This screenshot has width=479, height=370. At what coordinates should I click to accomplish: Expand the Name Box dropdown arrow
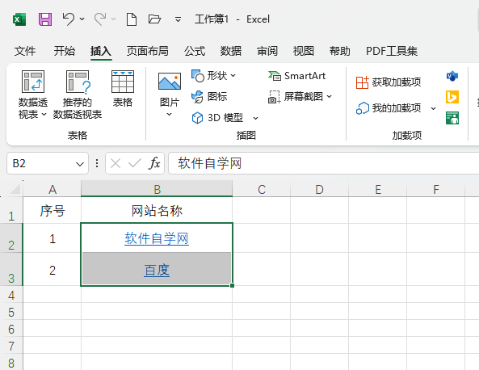tap(80, 164)
